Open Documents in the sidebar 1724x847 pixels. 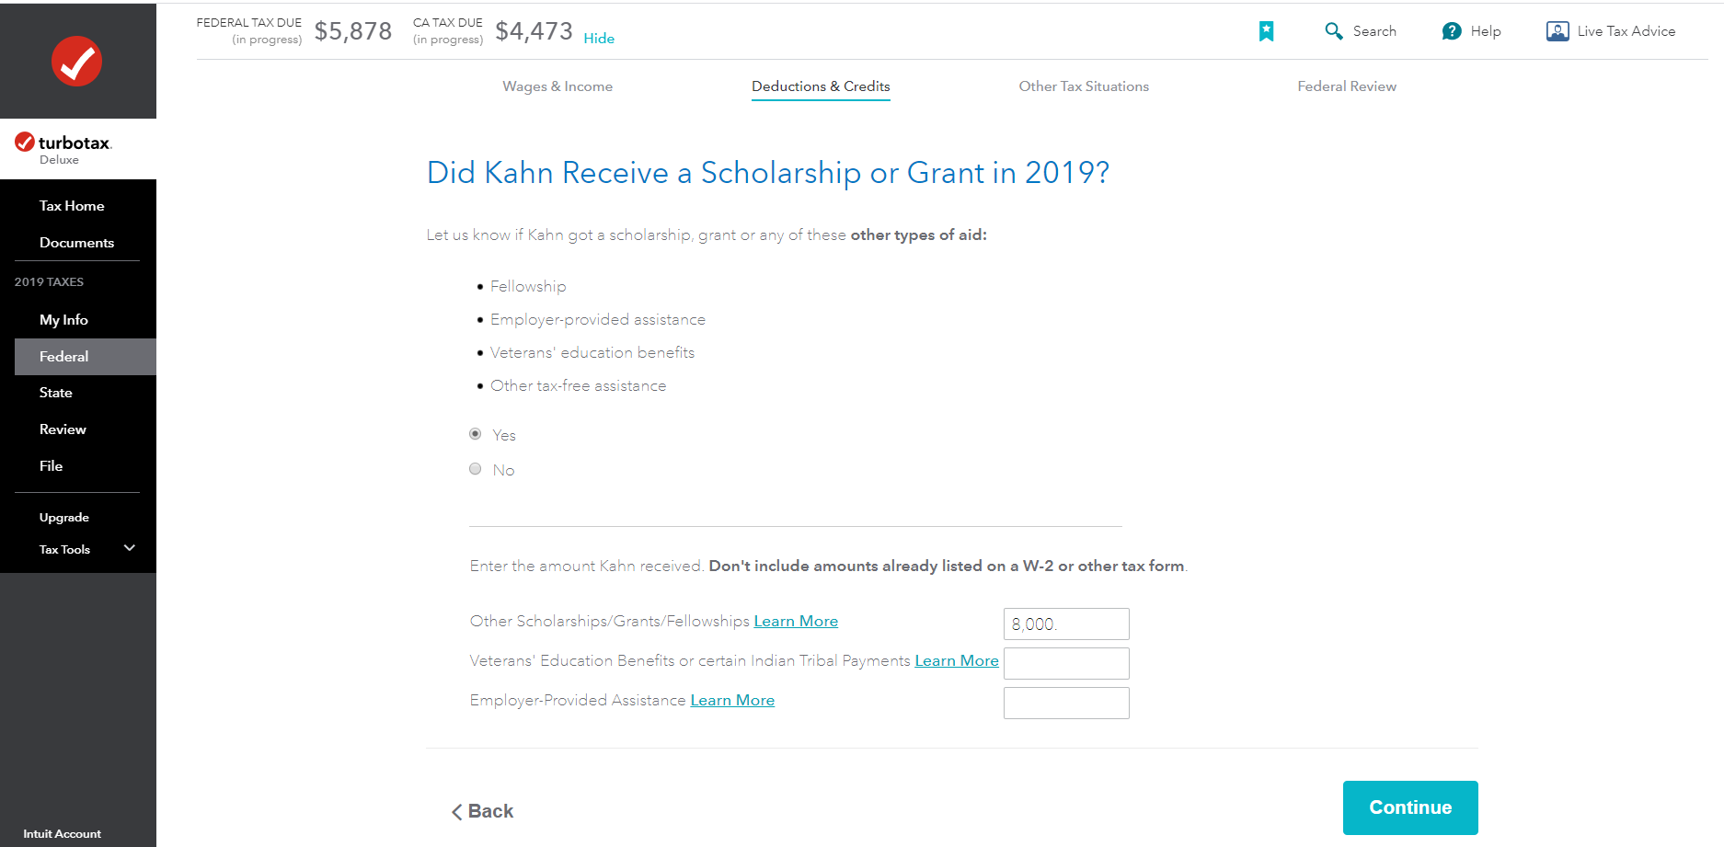click(76, 243)
